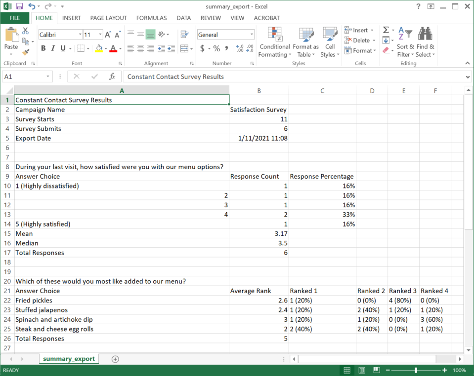Toggle Italic formatting
This screenshot has width=474, height=376.
53,48
